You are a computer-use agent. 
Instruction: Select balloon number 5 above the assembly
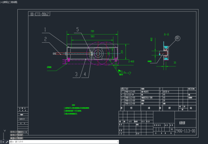[x=77, y=29]
